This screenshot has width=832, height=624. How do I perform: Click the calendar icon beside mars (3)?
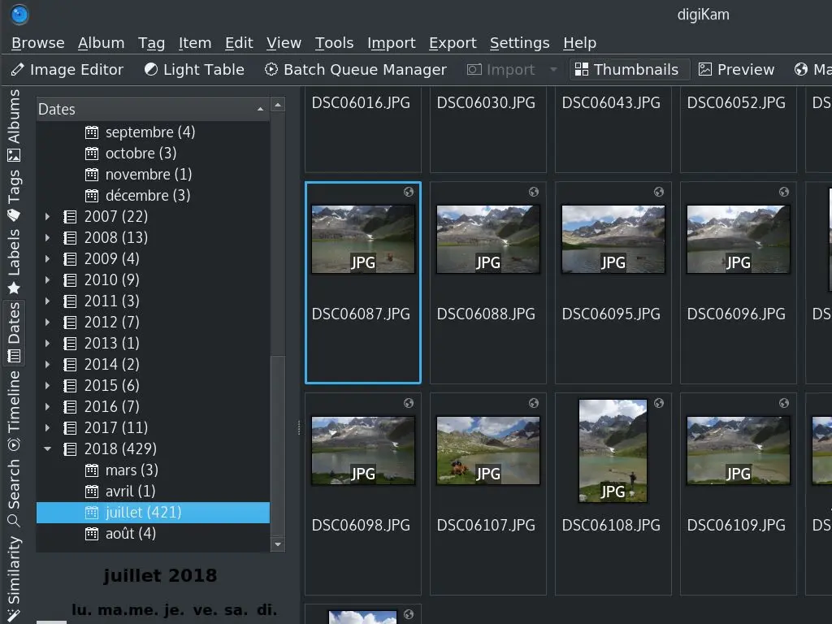coord(92,470)
